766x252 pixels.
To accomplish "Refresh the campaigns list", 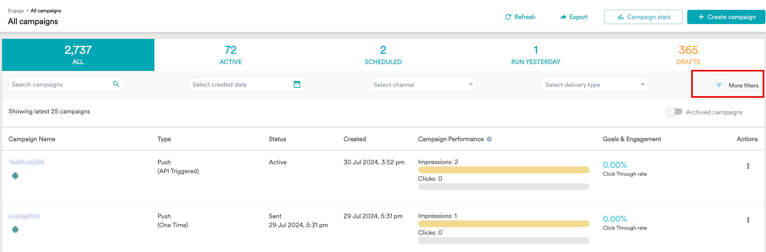I will click(x=520, y=17).
